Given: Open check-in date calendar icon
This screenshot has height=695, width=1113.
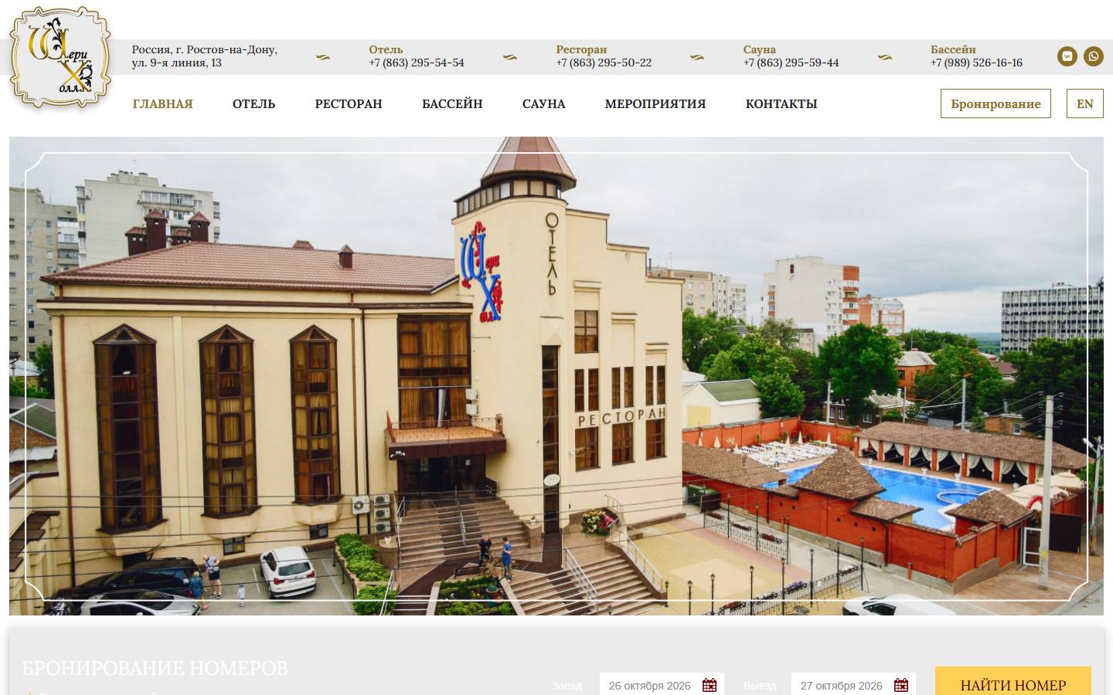Looking at the screenshot, I should click(x=710, y=685).
